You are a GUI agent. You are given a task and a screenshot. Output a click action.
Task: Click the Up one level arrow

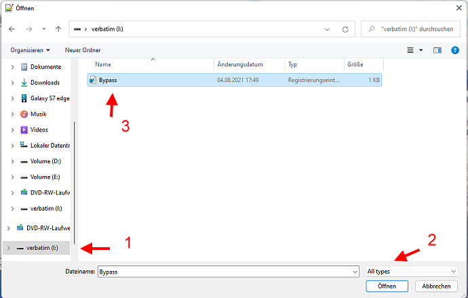58,30
